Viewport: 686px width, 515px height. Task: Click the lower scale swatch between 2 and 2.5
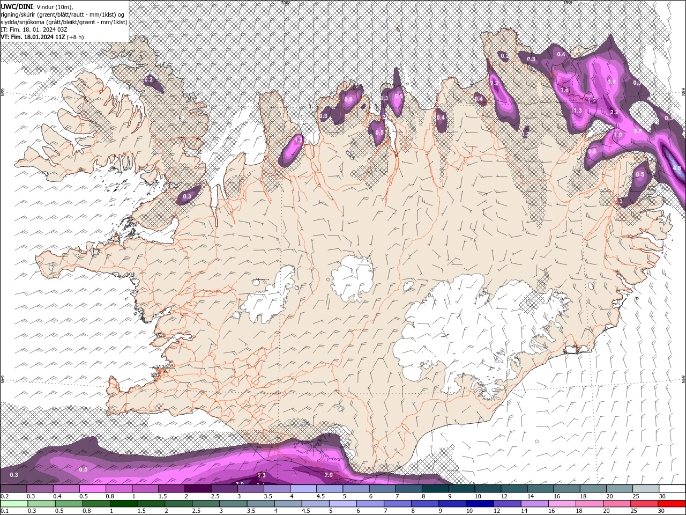(x=178, y=504)
